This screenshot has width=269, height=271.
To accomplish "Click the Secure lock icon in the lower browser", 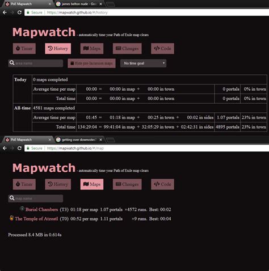I will [28, 148].
